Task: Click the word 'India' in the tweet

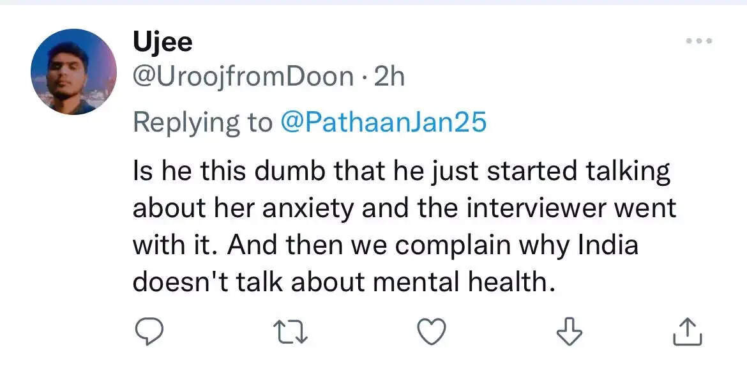Action: (607, 245)
